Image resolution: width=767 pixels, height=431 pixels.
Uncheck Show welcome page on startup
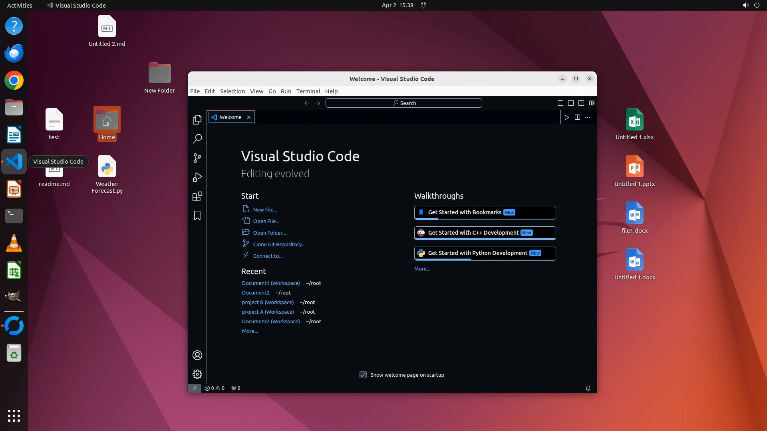363,375
